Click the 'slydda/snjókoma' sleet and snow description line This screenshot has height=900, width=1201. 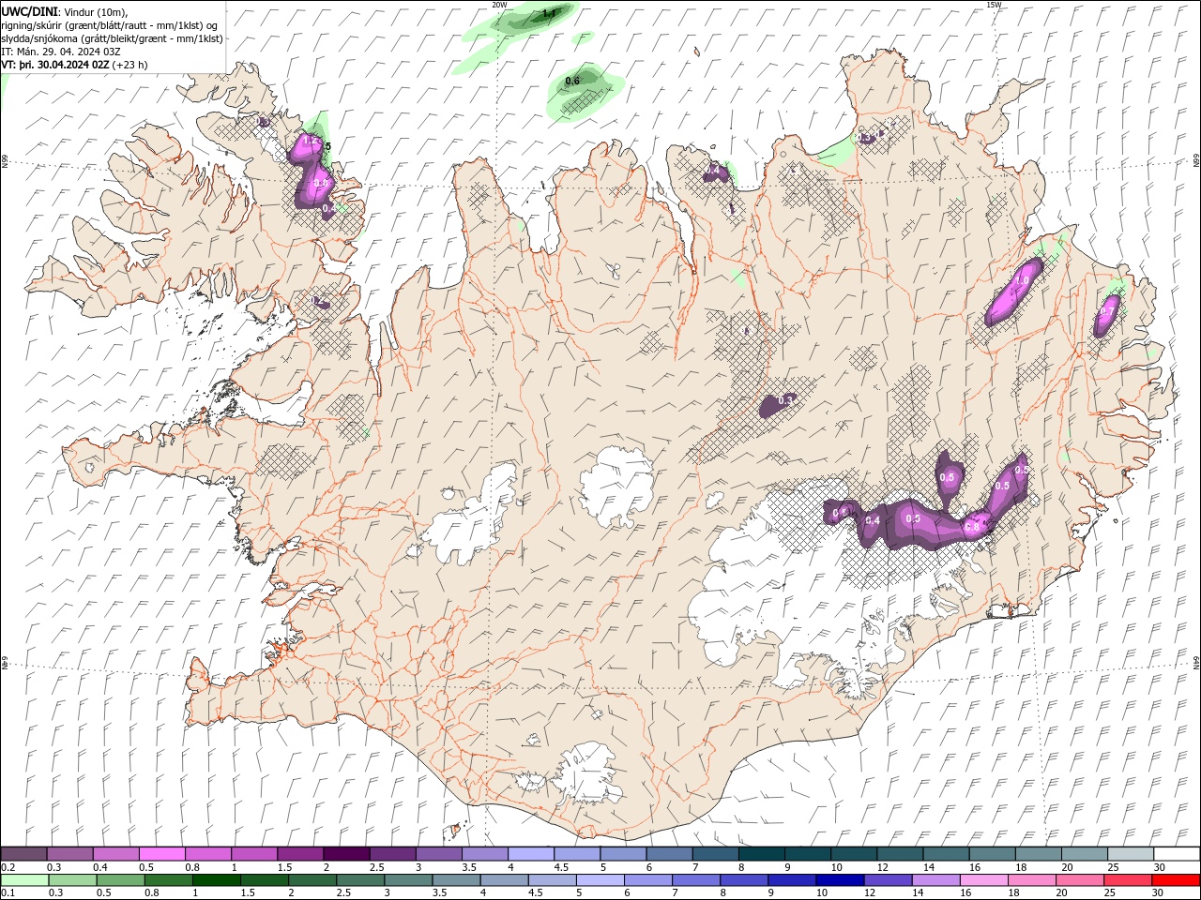tap(113, 38)
